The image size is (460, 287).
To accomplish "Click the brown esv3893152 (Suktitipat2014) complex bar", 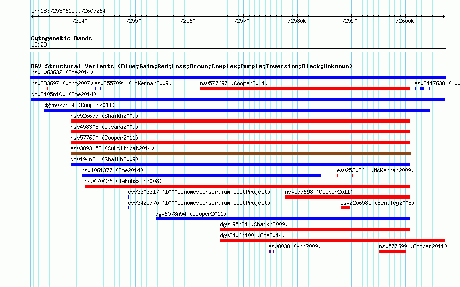I will click(241, 154).
